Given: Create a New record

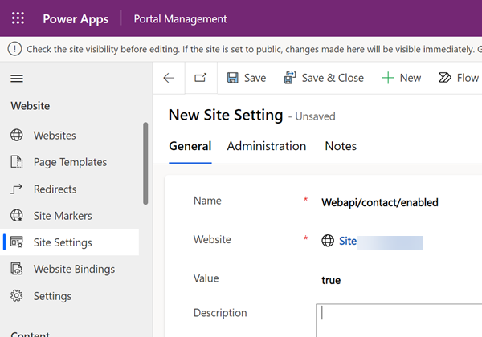Looking at the screenshot, I should (401, 78).
